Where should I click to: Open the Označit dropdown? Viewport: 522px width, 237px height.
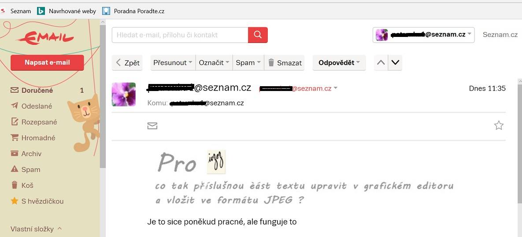(x=214, y=62)
